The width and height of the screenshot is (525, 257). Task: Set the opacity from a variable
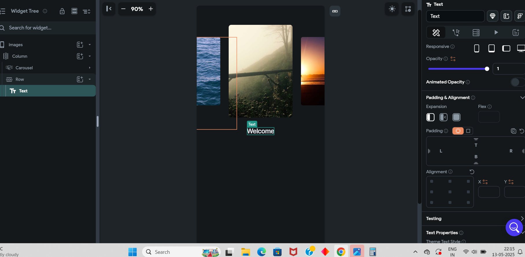point(453,59)
